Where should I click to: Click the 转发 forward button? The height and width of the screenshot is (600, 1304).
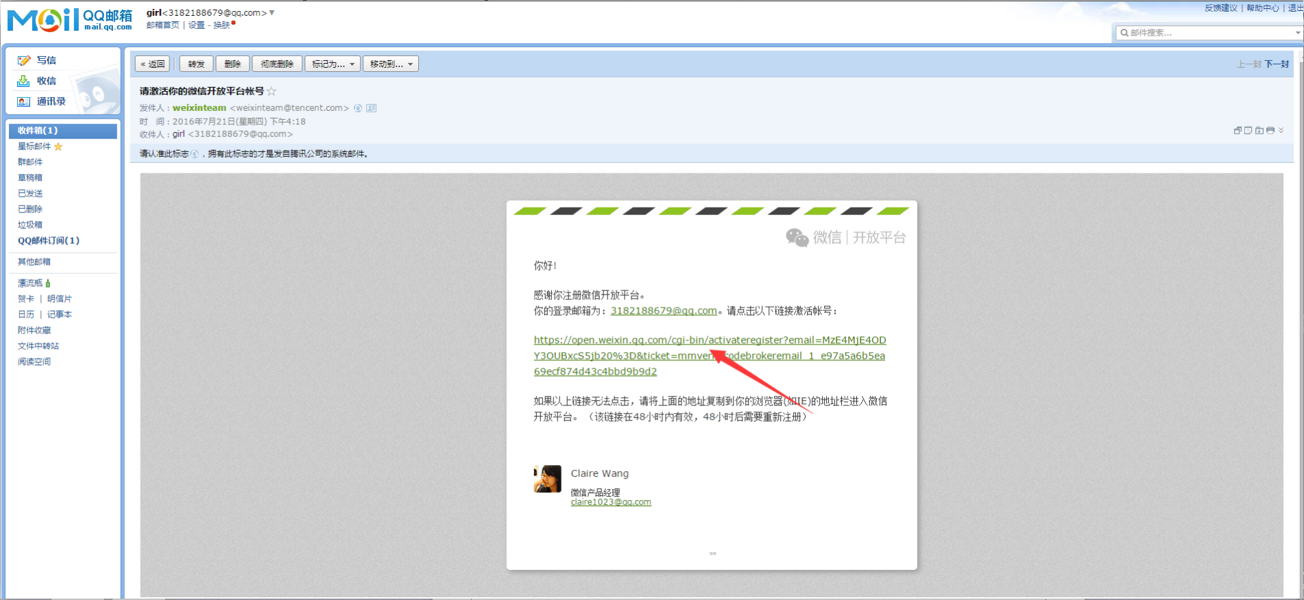click(196, 64)
